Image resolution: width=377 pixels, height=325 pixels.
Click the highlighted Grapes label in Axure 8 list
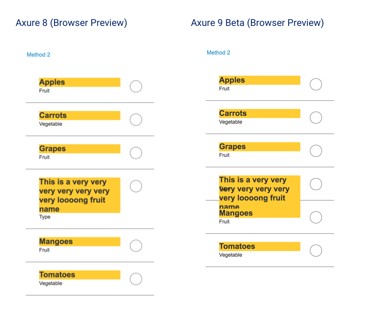79,149
